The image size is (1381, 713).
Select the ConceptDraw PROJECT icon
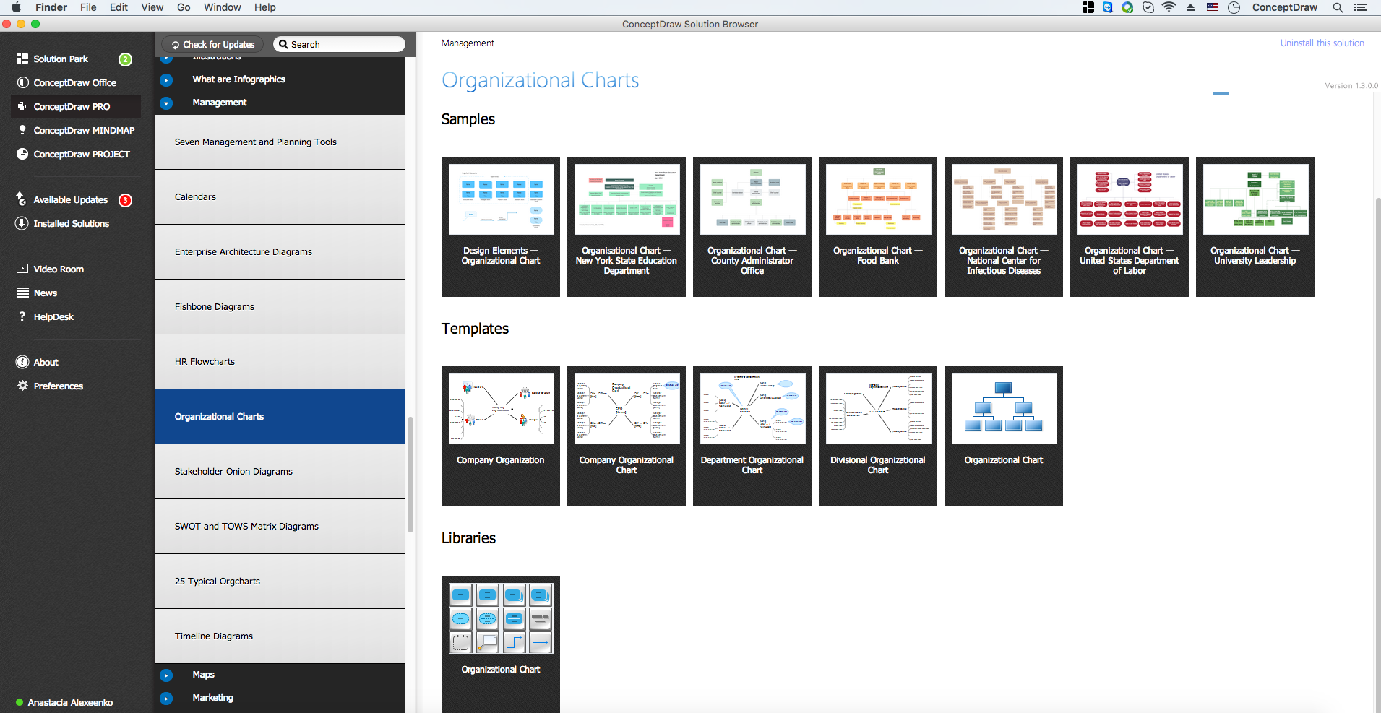(x=22, y=154)
